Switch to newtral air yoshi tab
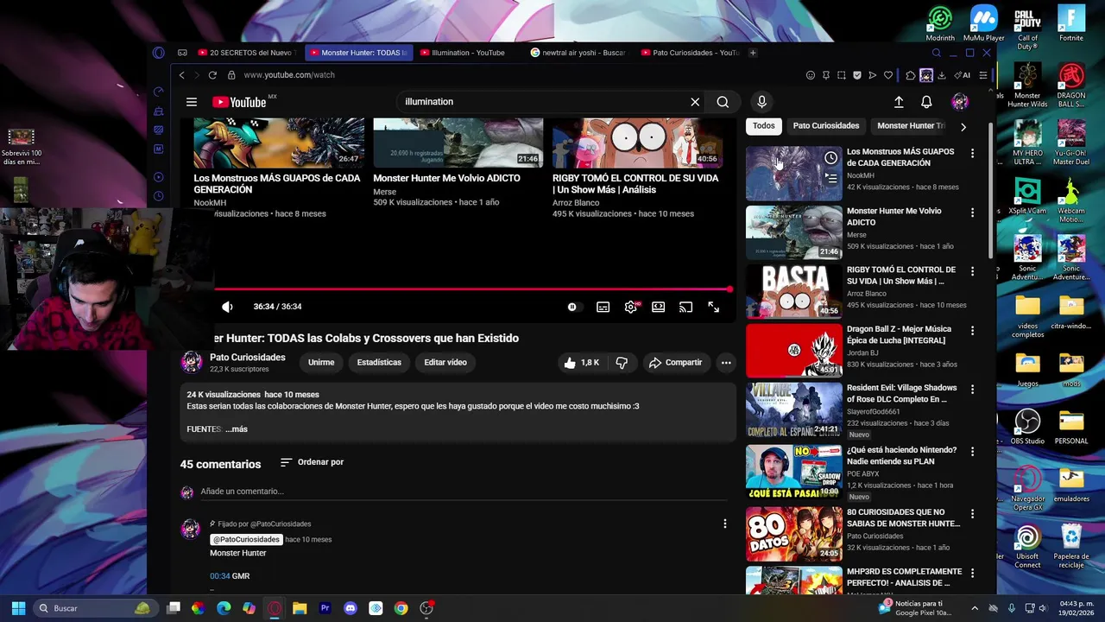 [578, 53]
